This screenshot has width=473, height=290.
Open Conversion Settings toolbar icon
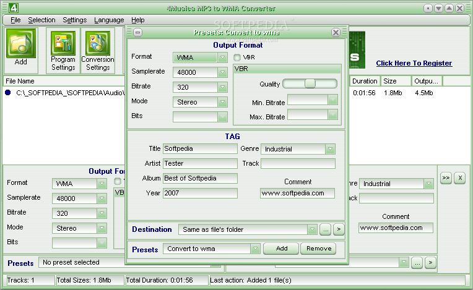tap(98, 43)
